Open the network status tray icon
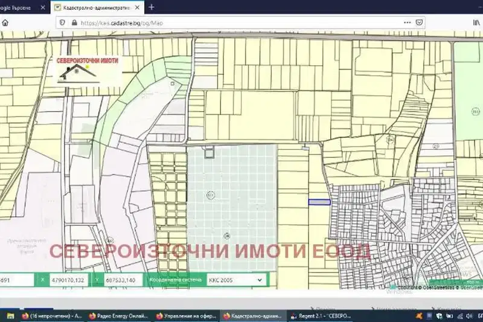 (x=460, y=316)
